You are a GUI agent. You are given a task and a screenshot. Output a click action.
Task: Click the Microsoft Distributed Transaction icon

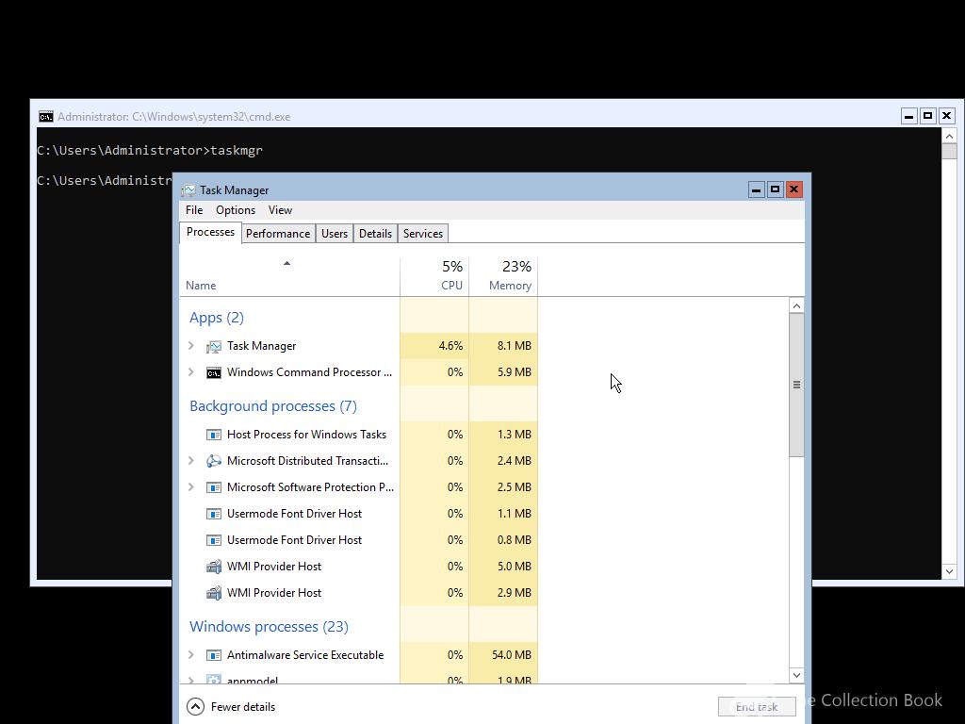214,461
